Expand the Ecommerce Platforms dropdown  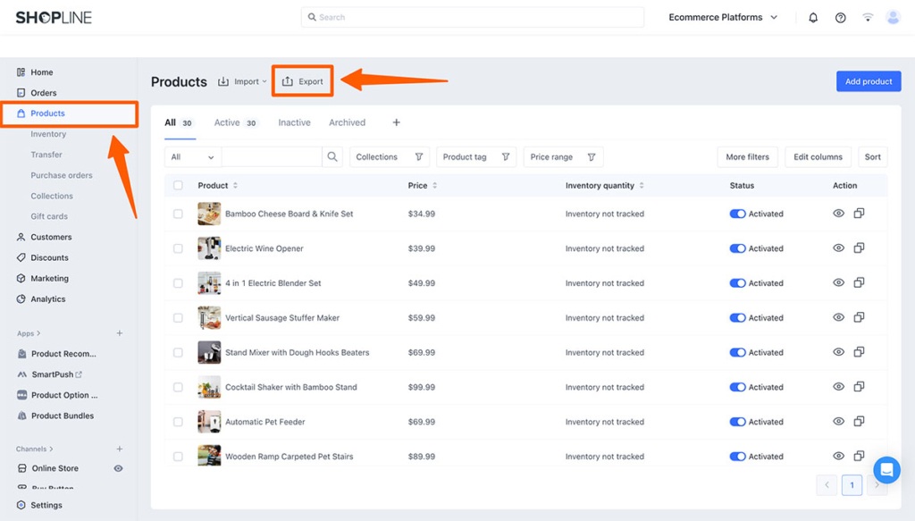pos(720,16)
